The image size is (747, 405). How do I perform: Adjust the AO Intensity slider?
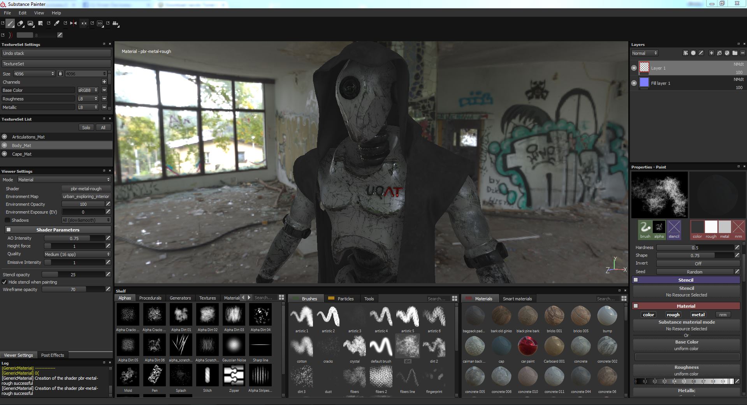74,238
